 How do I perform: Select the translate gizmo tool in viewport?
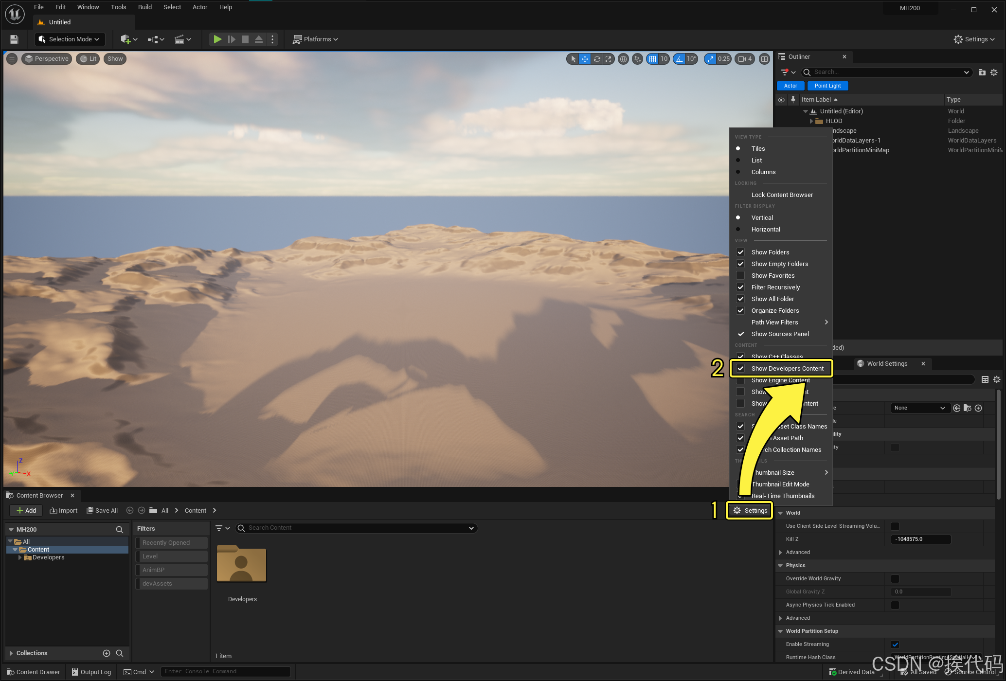tap(585, 59)
